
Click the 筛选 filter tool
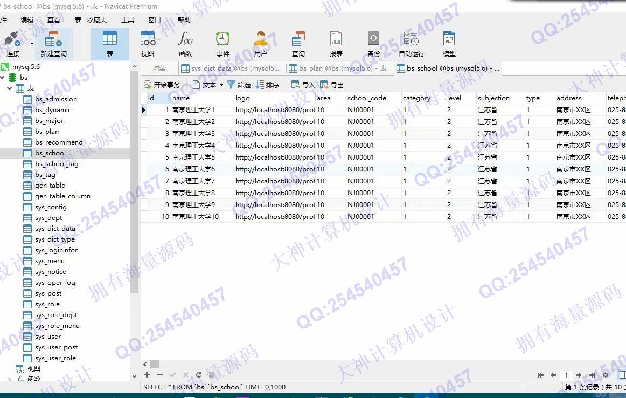pyautogui.click(x=239, y=85)
